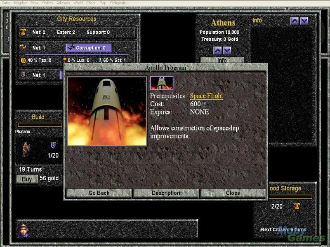Click the Support: 0 value
Screen dimensions: 330x247
point(98,32)
